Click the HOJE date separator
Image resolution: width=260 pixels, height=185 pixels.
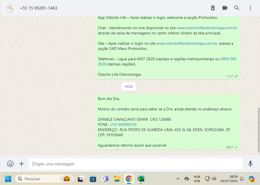[129, 87]
